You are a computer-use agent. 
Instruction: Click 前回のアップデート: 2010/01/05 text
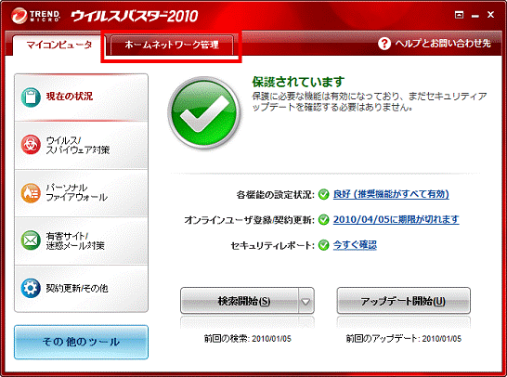tap(404, 339)
